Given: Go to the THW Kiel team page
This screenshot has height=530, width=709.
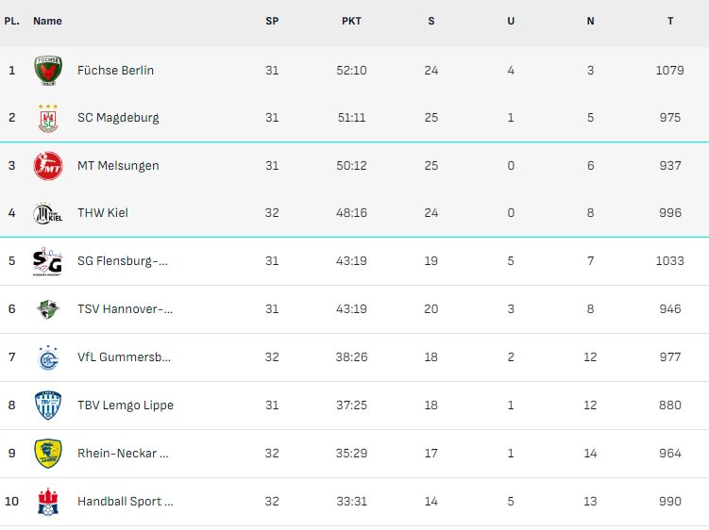Looking at the screenshot, I should click(x=103, y=213).
